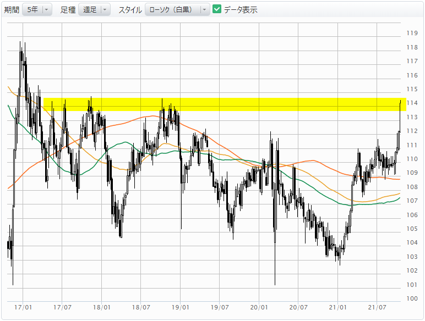Click the 18/07 date axis label
425x321 pixels.
click(x=141, y=307)
